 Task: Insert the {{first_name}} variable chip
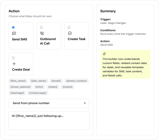pos(18,81)
